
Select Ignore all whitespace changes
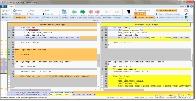(x=169, y=17)
